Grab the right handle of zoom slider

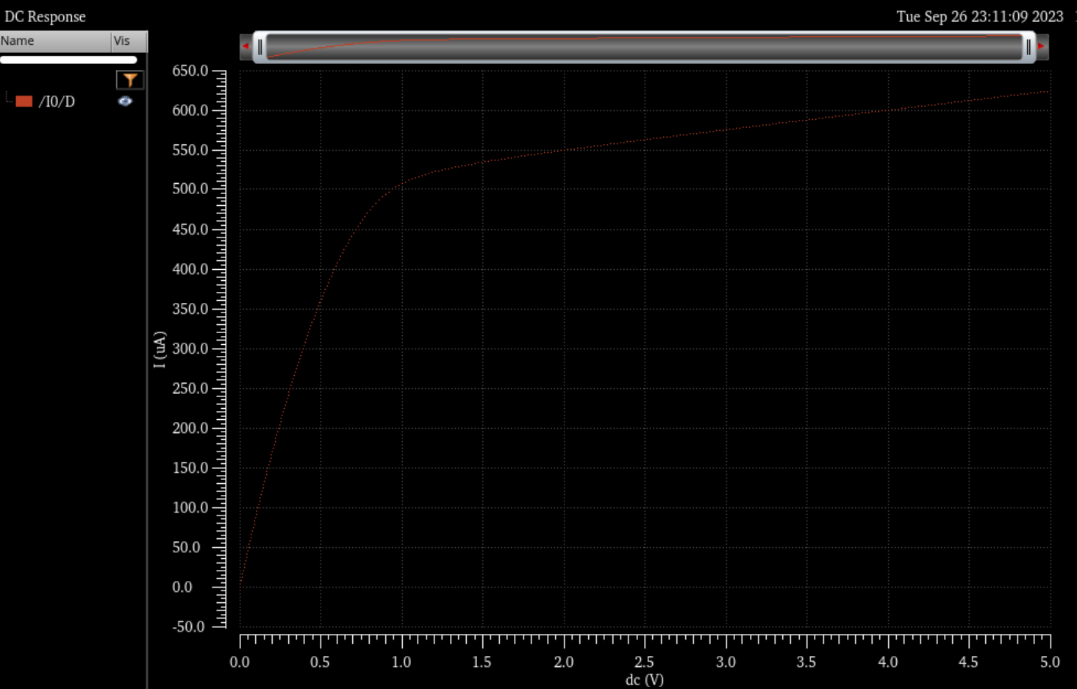coord(1028,47)
